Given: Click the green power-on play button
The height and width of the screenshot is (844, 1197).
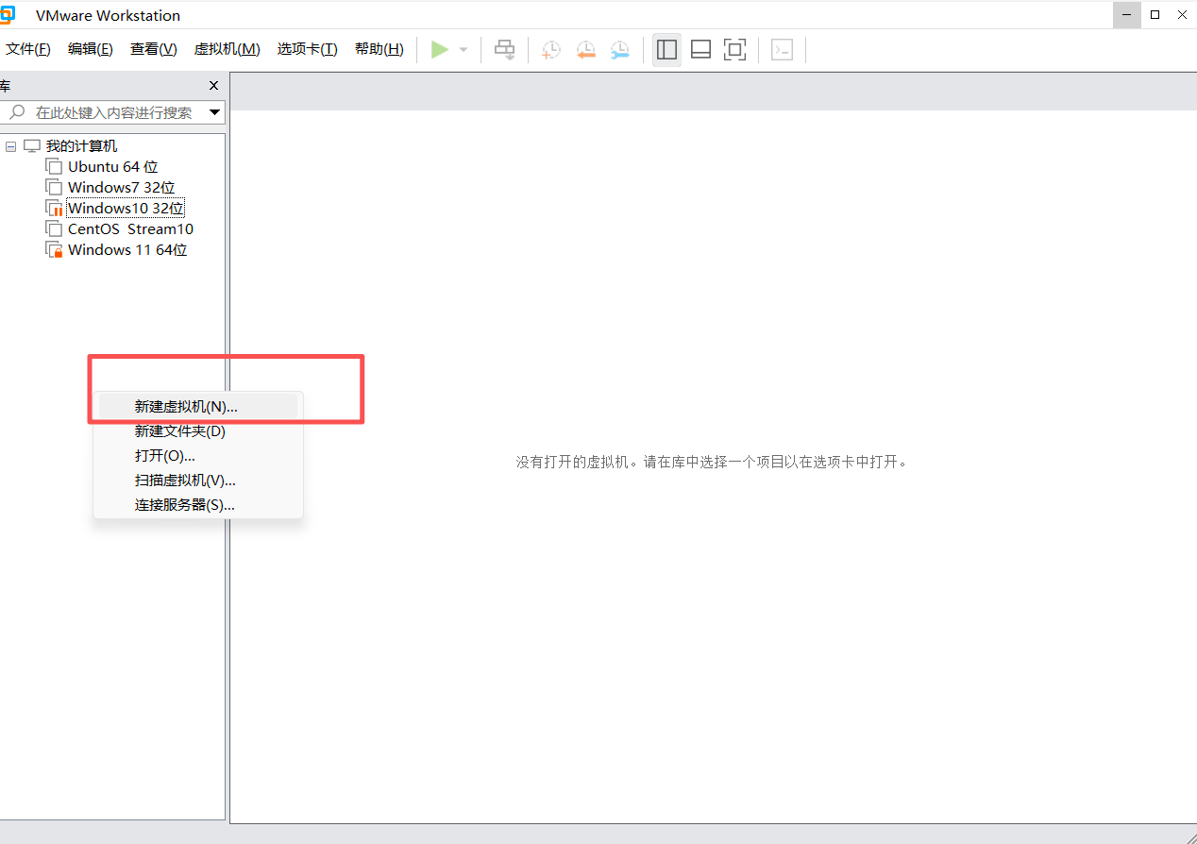Looking at the screenshot, I should point(440,50).
